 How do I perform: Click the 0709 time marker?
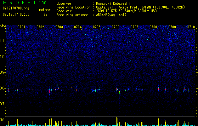coord(172,27)
